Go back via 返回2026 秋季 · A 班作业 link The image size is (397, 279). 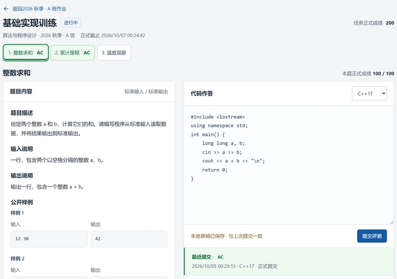(x=39, y=9)
